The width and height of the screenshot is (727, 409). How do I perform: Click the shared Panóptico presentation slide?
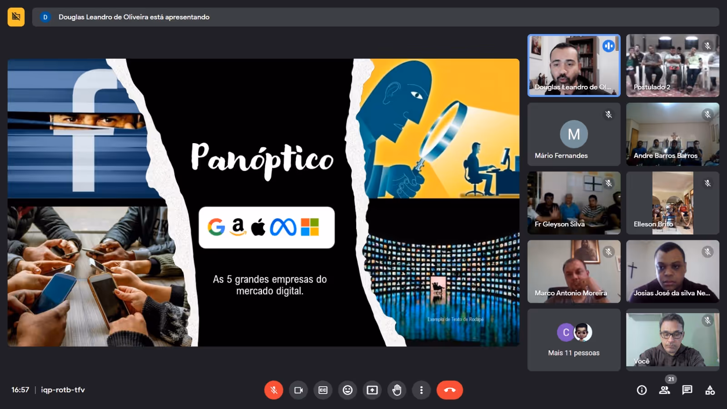(264, 203)
